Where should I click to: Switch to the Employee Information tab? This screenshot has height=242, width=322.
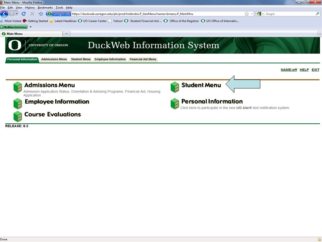point(110,59)
